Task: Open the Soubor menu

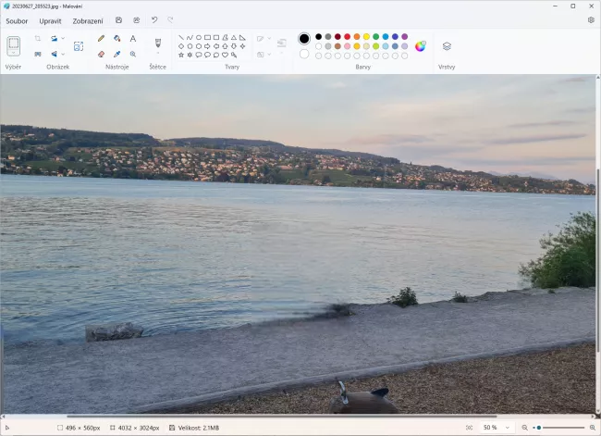Action: [17, 19]
